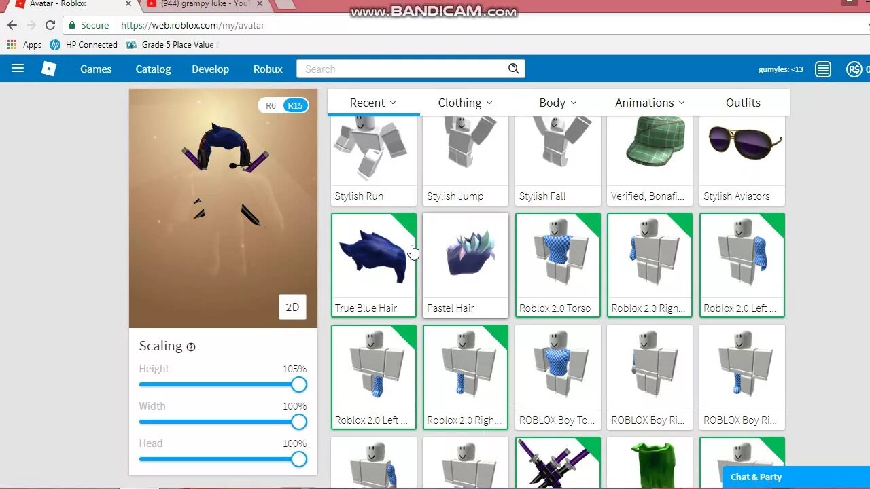
Task: Open the Outfits tab
Action: (x=743, y=103)
